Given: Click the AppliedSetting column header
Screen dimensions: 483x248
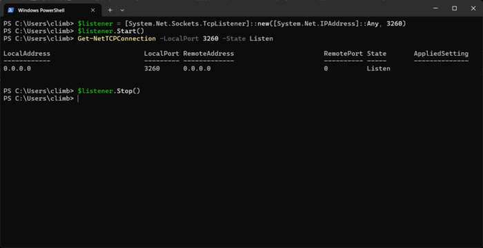Looking at the screenshot, I should [x=441, y=54].
